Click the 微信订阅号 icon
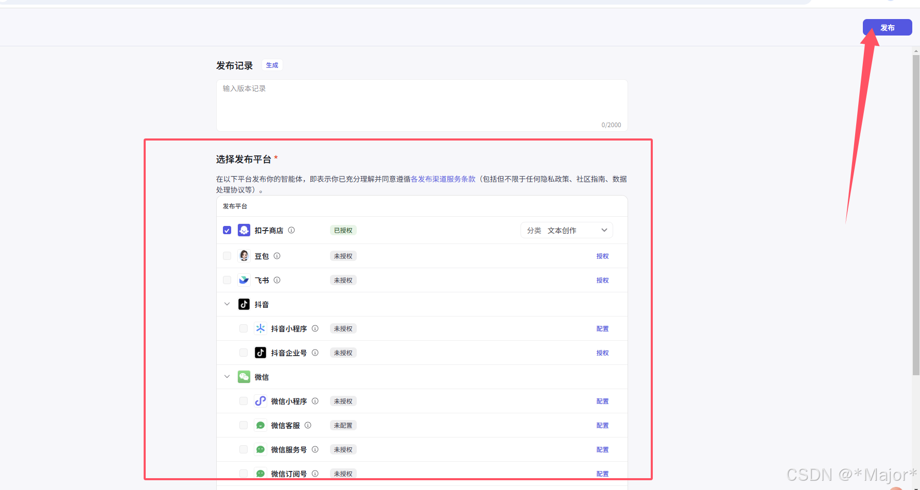 (261, 474)
